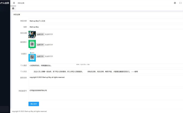Click the ICP record number textarea
The width and height of the screenshot is (183, 113).
(106, 94)
